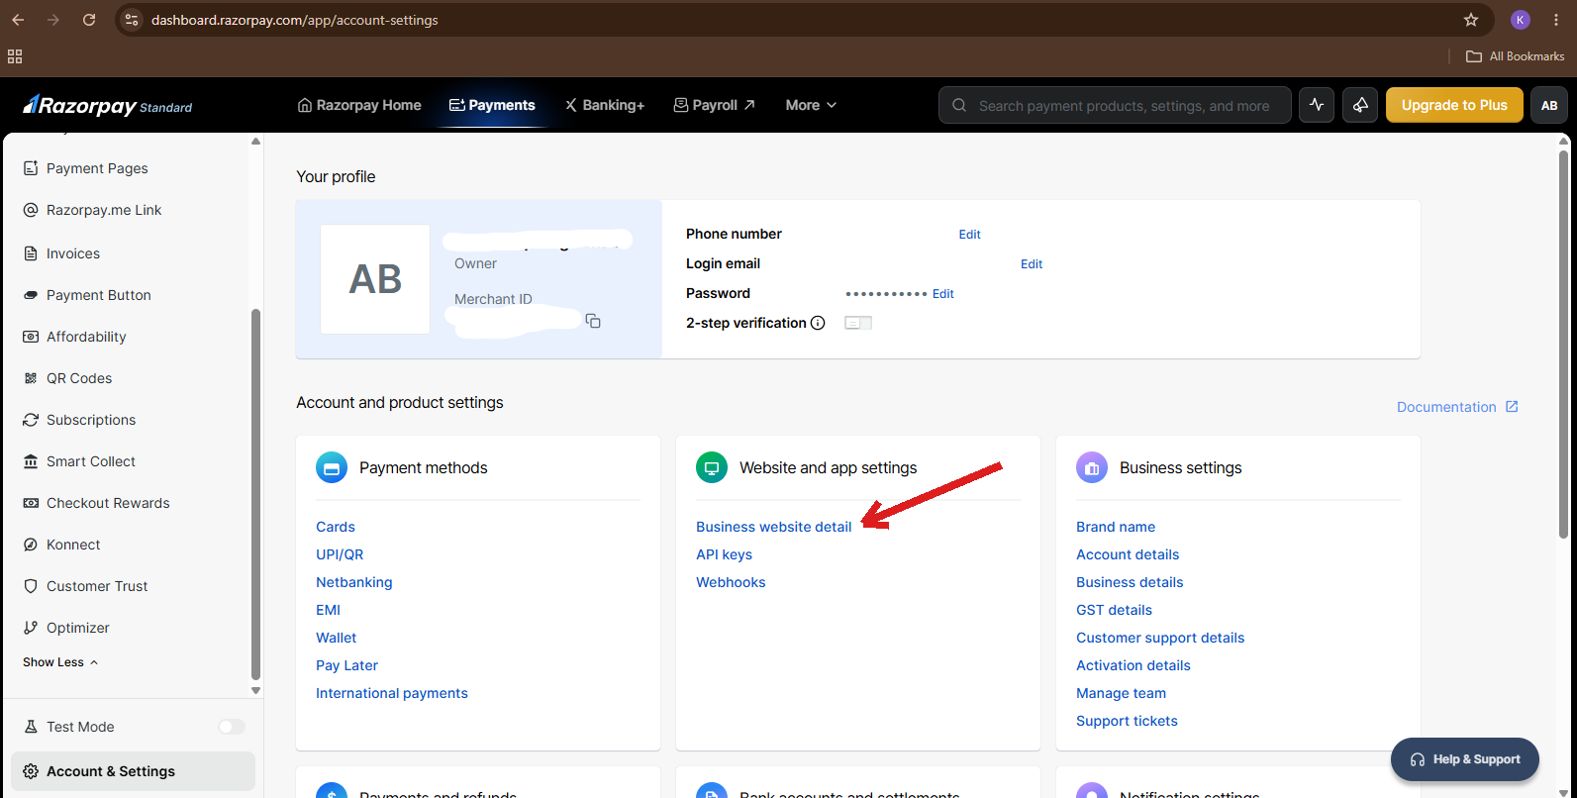Open the Support tickets link

(x=1127, y=721)
